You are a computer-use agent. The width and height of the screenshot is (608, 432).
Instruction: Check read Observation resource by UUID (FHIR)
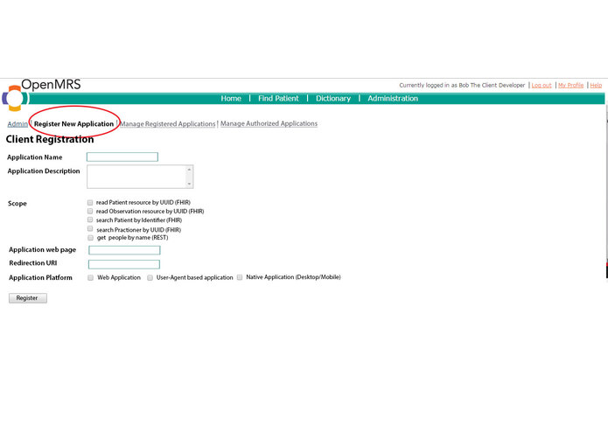(90, 211)
